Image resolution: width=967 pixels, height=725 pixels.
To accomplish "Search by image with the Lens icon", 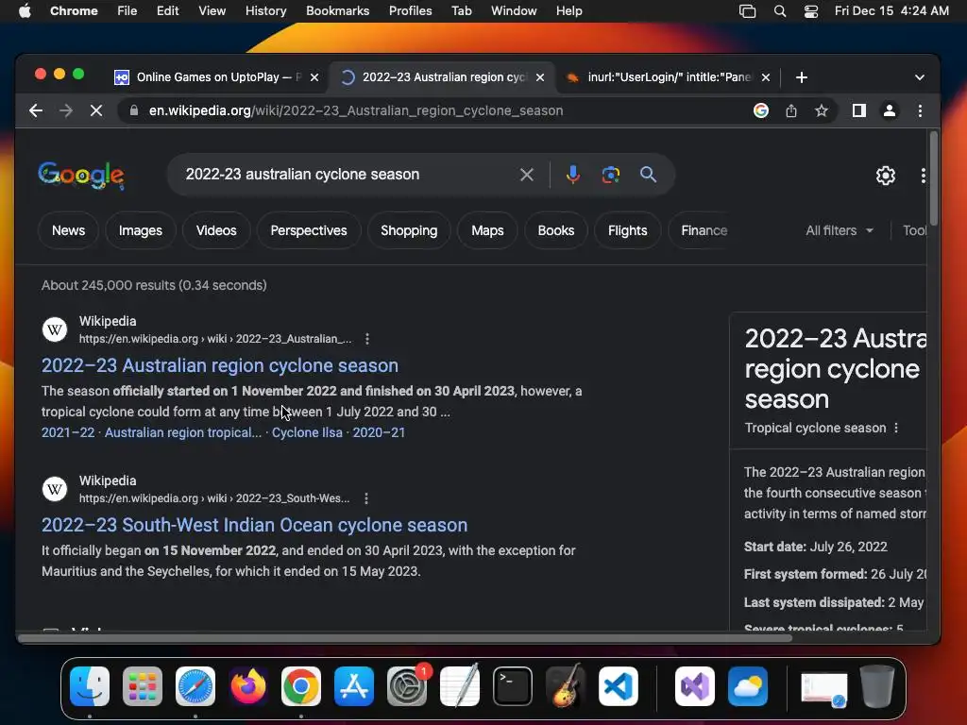I will click(x=611, y=175).
